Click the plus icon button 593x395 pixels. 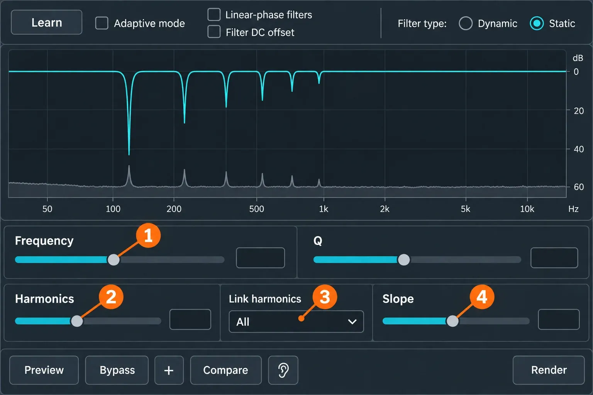pos(169,370)
